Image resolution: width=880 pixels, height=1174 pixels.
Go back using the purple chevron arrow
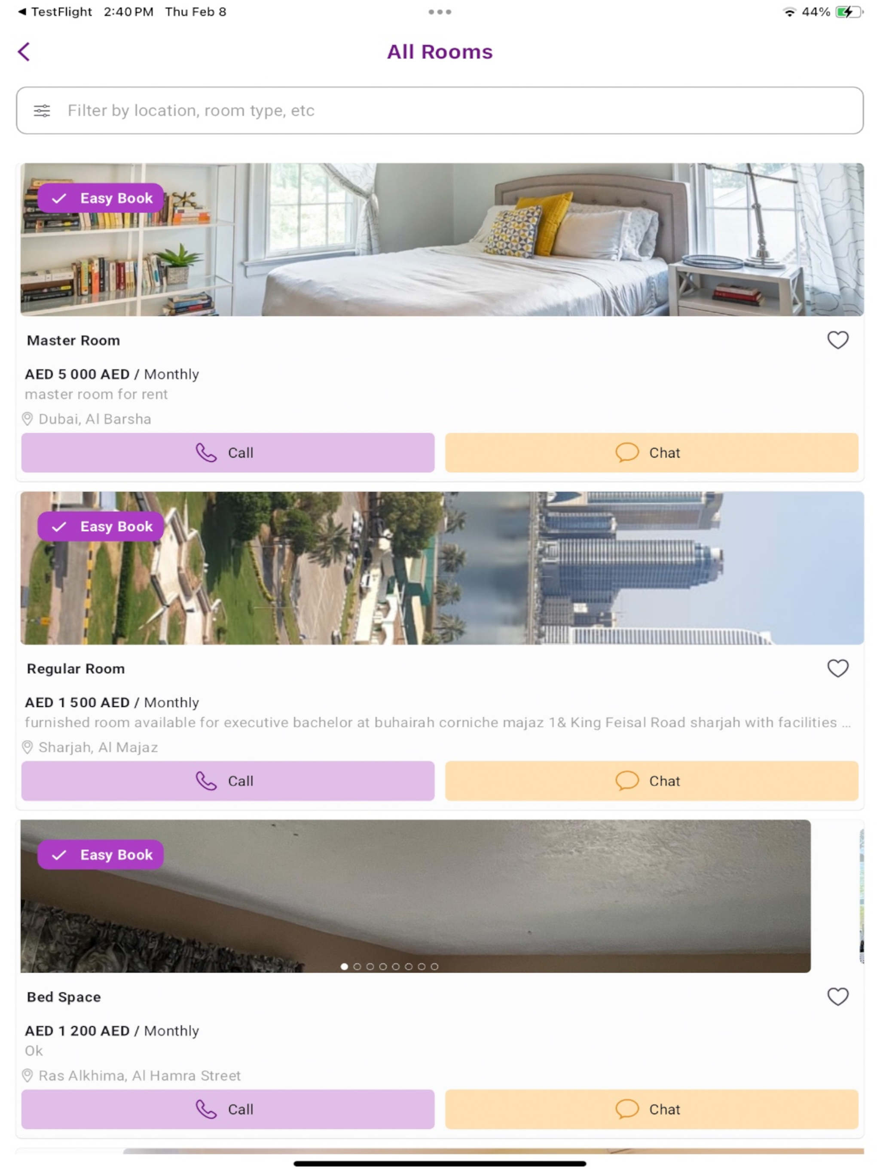point(24,52)
